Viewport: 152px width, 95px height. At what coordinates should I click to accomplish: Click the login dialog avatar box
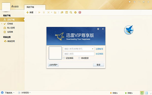pos(55,53)
